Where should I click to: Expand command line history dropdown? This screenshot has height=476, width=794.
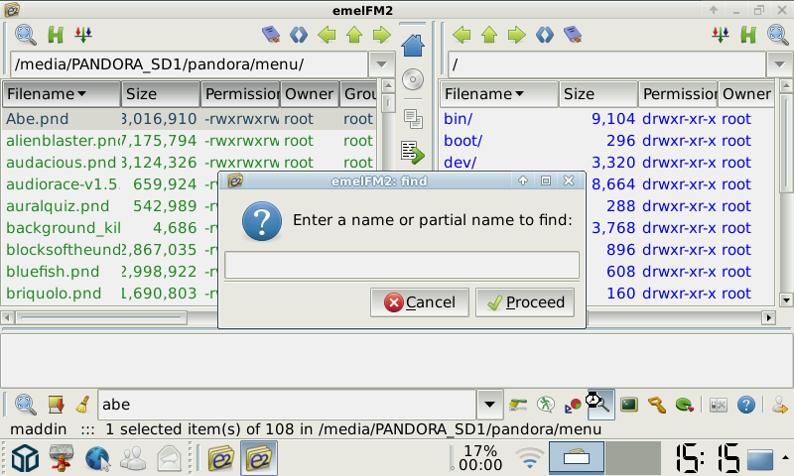(x=489, y=405)
